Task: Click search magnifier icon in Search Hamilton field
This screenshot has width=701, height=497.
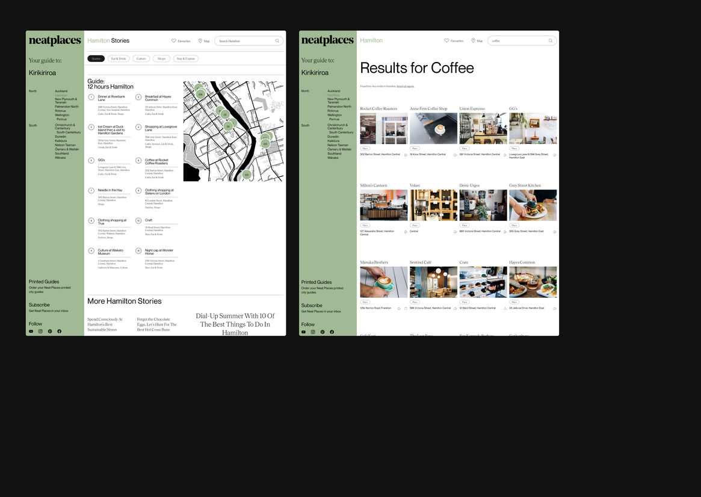Action: point(277,41)
